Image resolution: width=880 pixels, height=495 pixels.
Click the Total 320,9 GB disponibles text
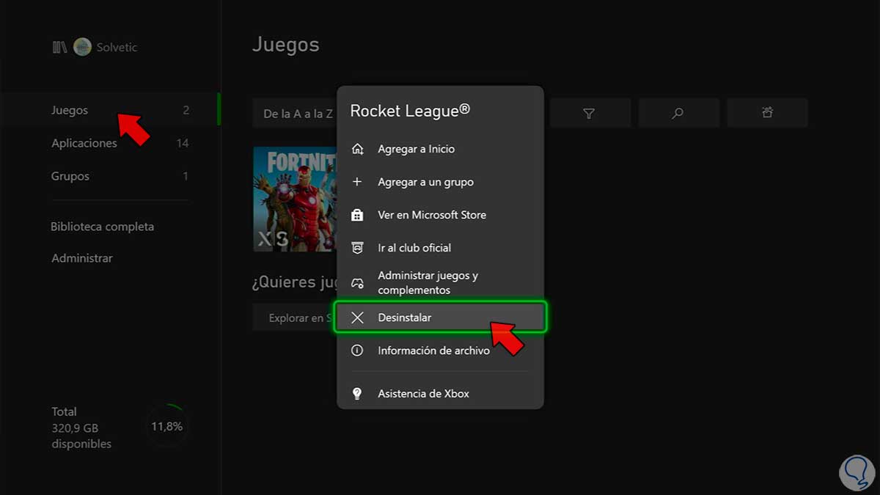[81, 428]
